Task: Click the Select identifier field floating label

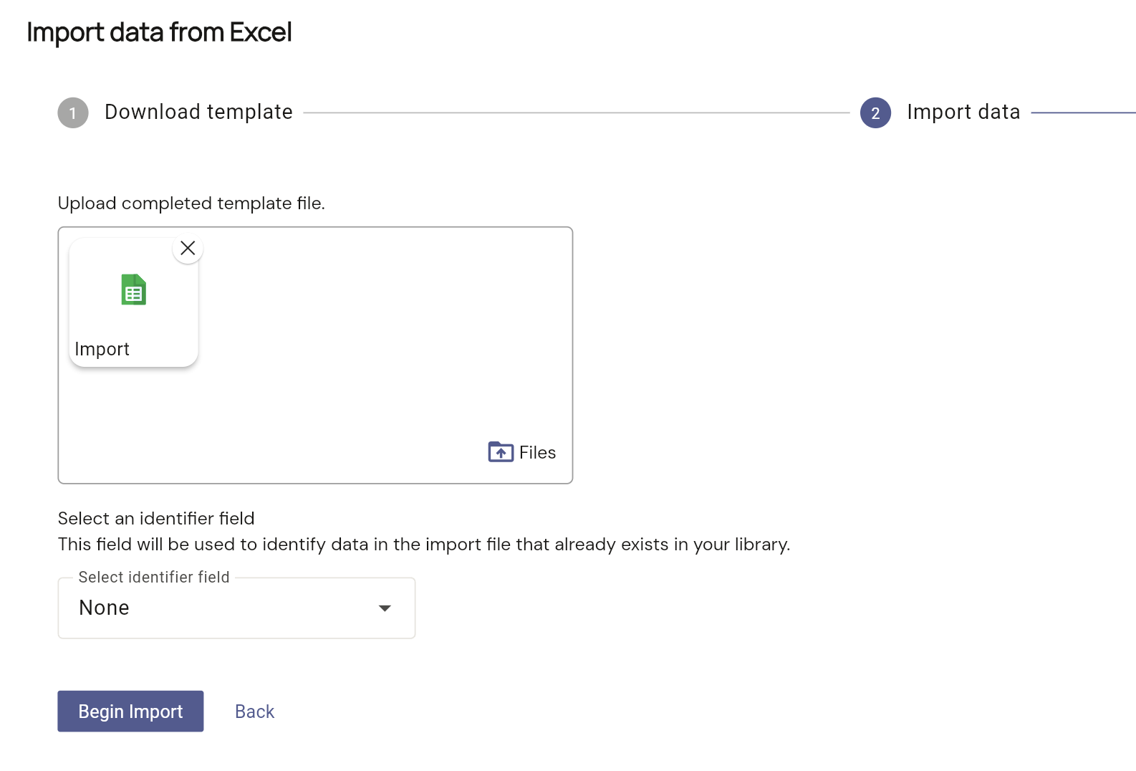Action: [x=154, y=578]
